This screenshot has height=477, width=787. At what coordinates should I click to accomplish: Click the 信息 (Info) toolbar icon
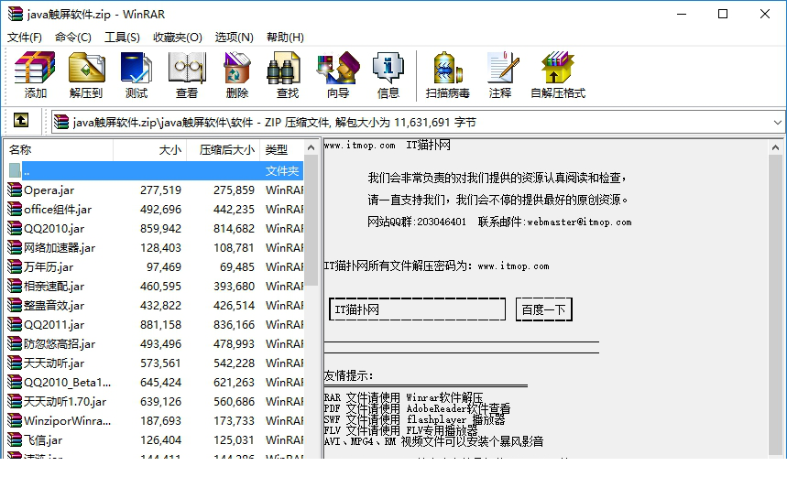pos(388,68)
